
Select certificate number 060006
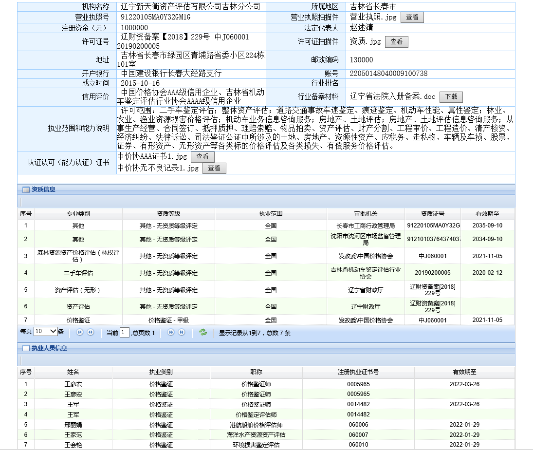coord(358,425)
